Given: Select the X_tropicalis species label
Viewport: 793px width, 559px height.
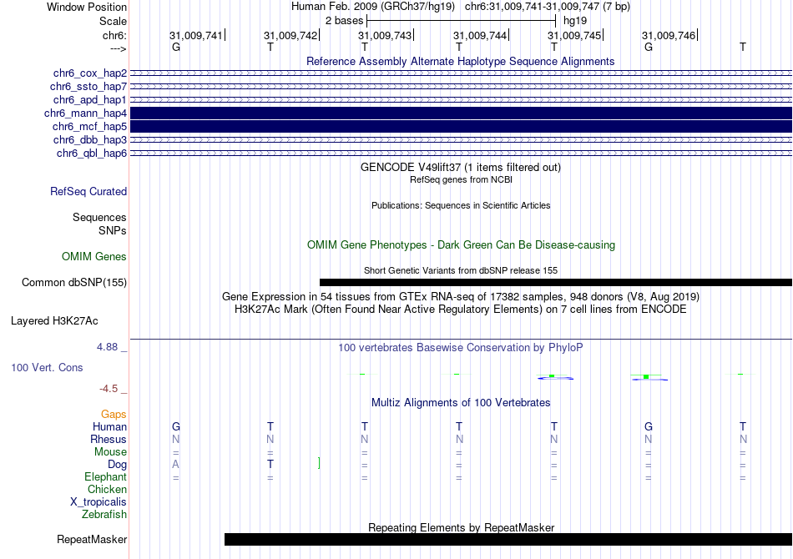Looking at the screenshot, I should (98, 502).
